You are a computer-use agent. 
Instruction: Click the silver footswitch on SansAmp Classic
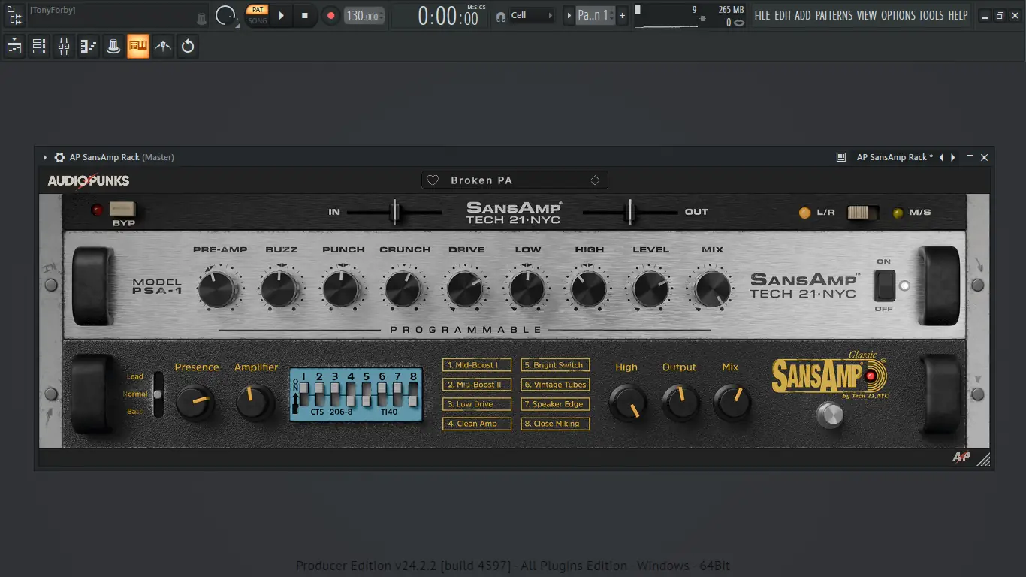click(830, 414)
